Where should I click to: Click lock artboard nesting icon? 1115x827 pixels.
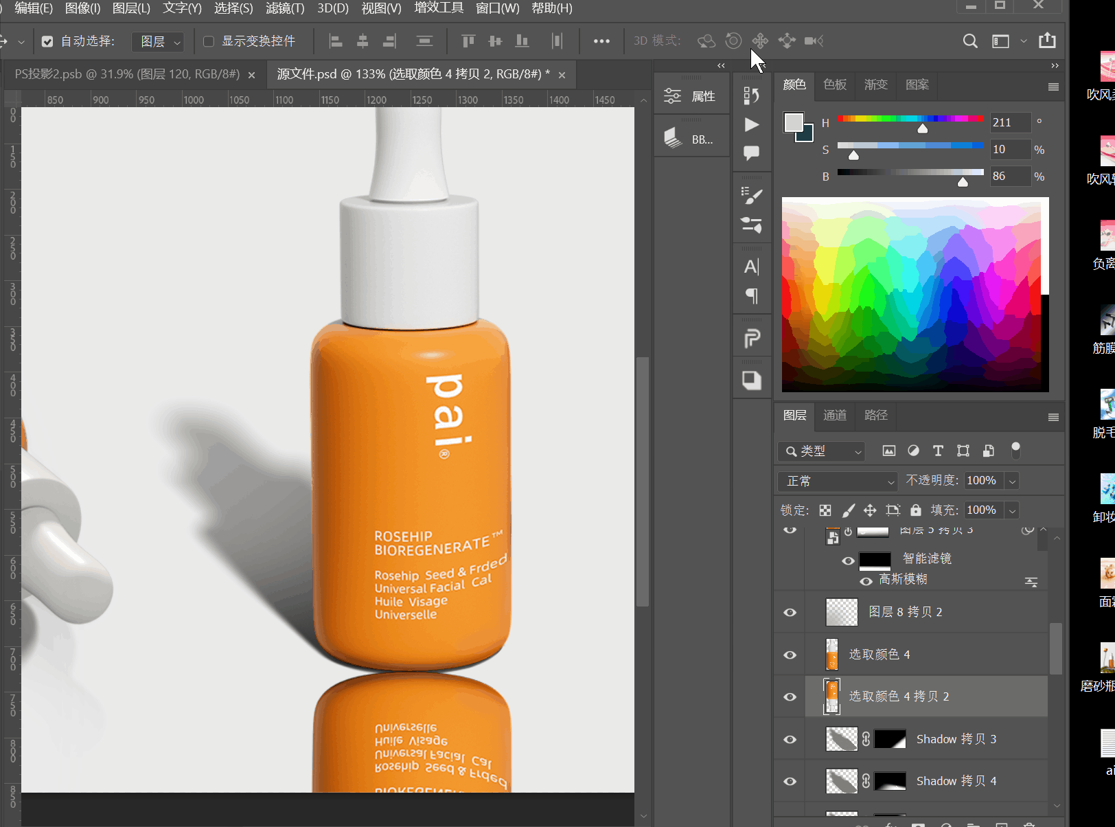pos(893,510)
